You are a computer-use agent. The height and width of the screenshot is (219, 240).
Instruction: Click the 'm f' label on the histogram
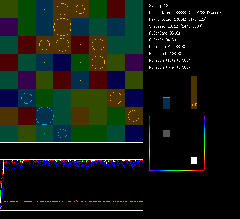point(194,105)
